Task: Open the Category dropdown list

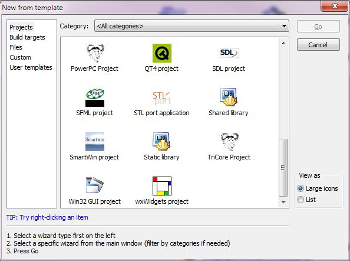Action: click(191, 26)
